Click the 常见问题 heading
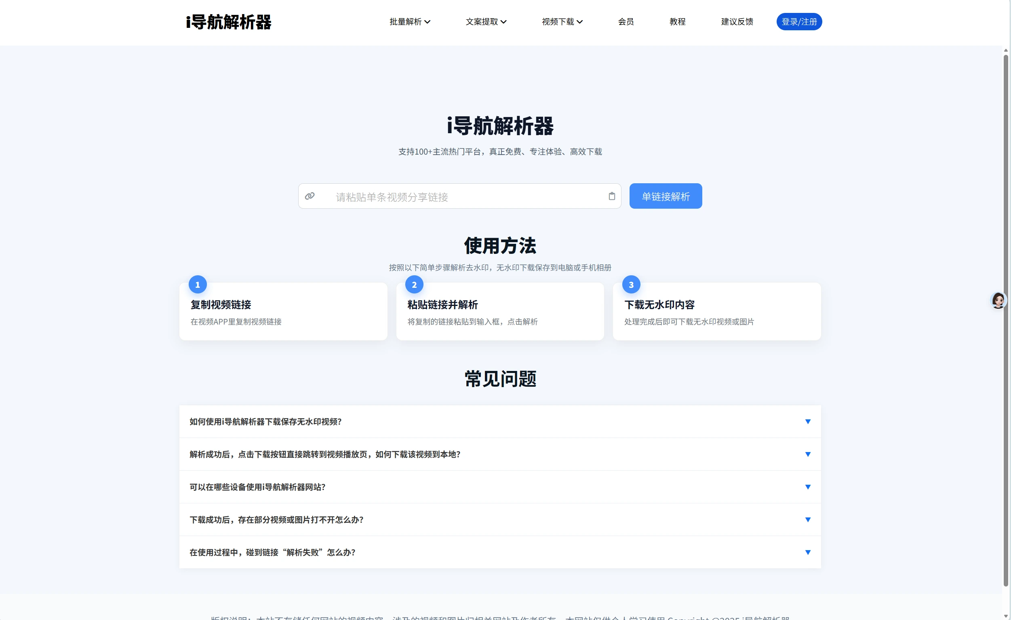Screen dimensions: 1011x620 tap(500, 379)
